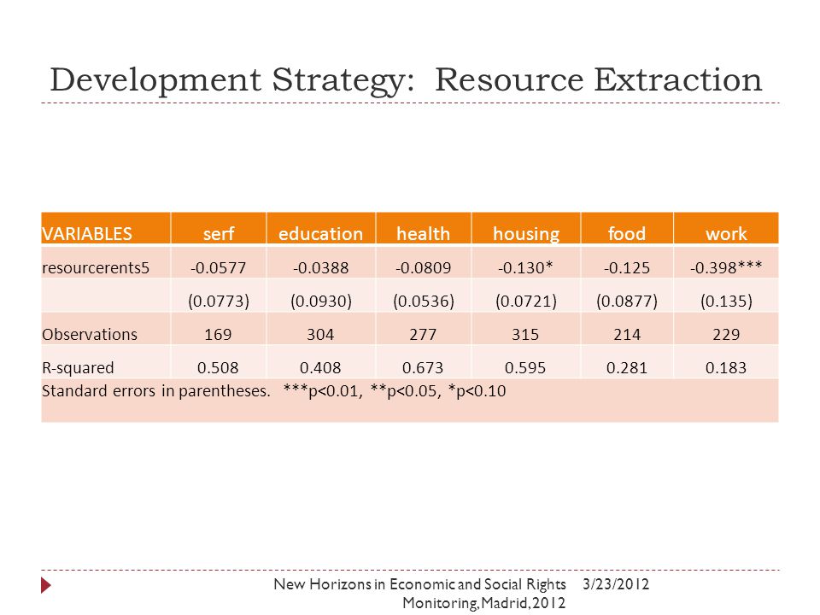
Task: Click the red triangle bullet in the footer
Action: tap(46, 585)
